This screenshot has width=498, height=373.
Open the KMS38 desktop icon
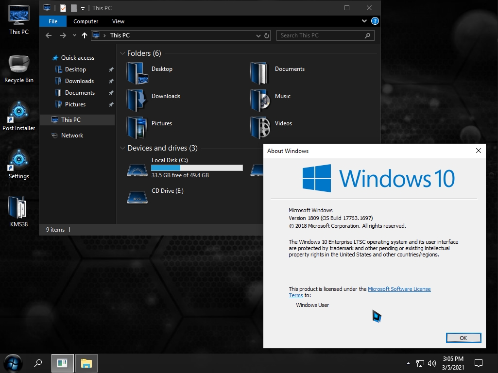click(19, 212)
